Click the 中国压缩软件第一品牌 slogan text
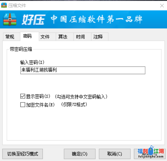 coord(96,19)
